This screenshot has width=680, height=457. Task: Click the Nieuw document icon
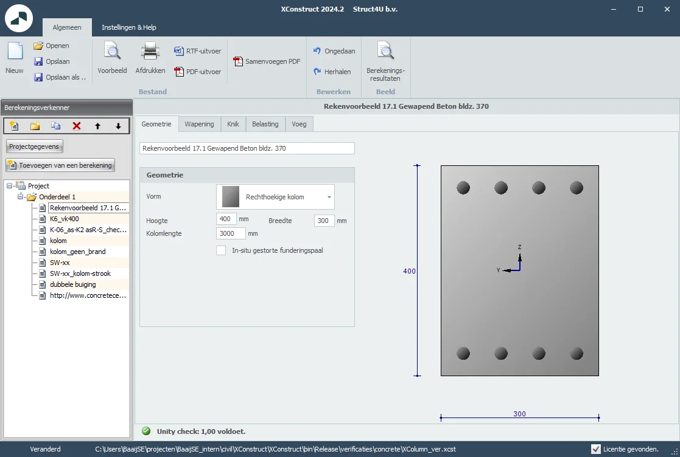point(15,52)
